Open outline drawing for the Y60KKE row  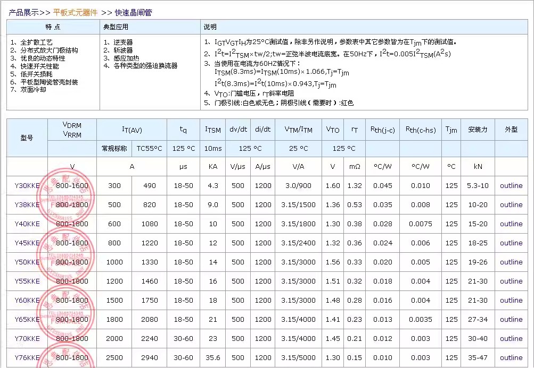coord(511,301)
